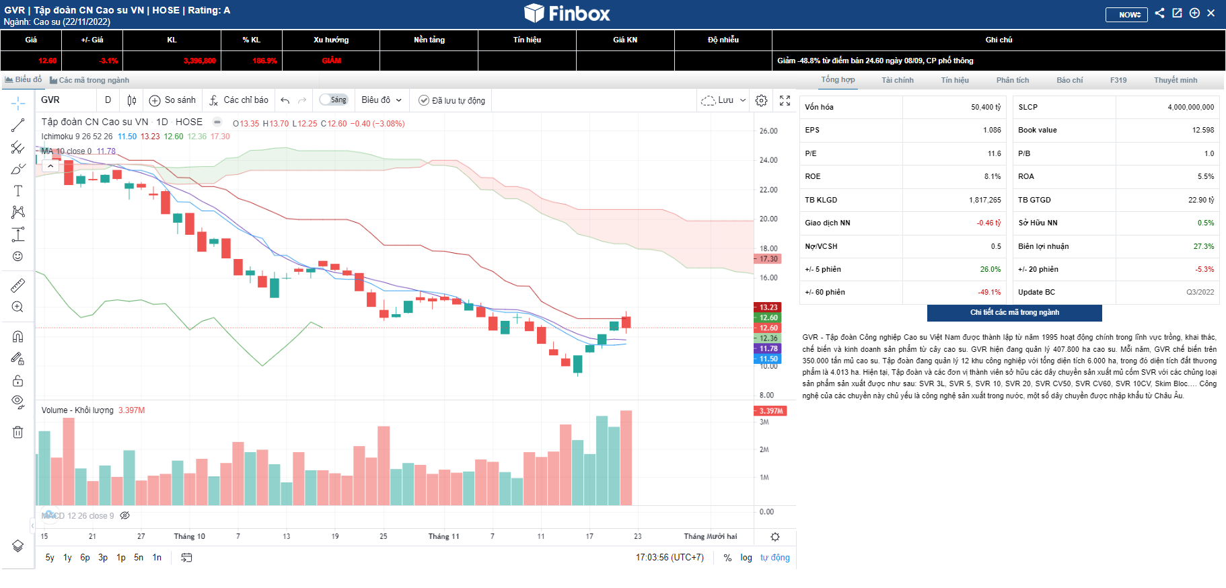Pick the trend line drawing tool

click(18, 125)
